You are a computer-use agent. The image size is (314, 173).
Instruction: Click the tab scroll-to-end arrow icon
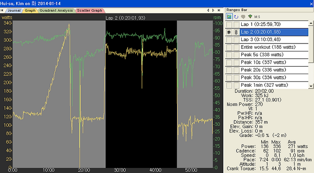pyautogui.click(x=219, y=10)
